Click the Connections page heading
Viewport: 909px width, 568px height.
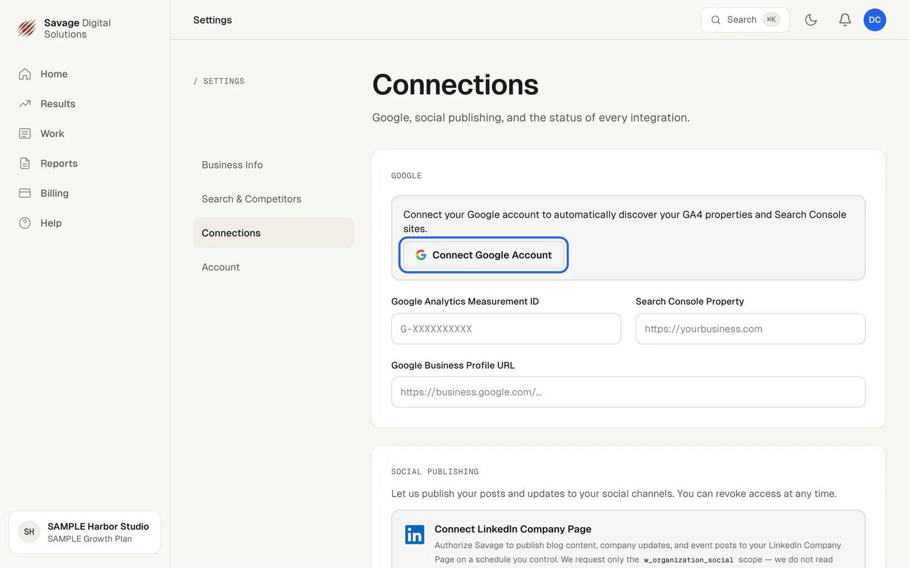(455, 85)
